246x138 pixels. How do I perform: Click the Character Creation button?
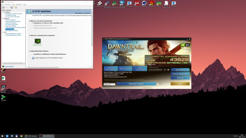pos(136,84)
